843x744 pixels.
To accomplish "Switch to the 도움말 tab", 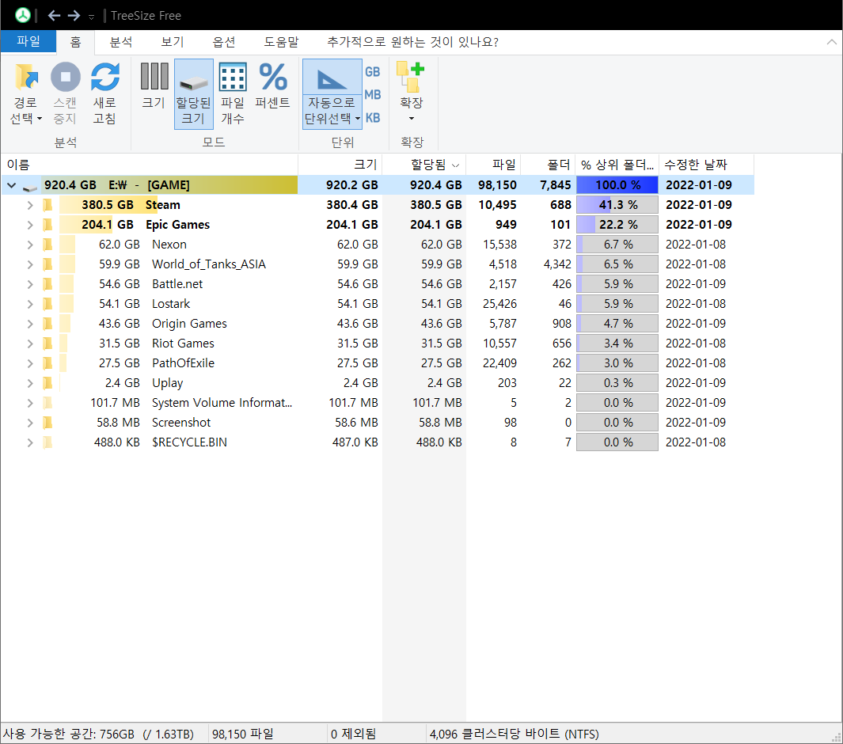I will (x=281, y=42).
